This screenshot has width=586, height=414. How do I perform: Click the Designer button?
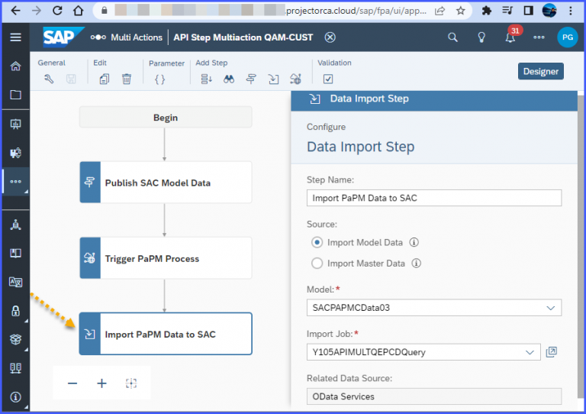click(x=541, y=71)
